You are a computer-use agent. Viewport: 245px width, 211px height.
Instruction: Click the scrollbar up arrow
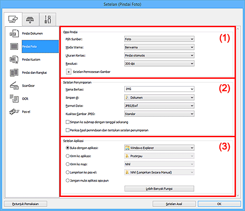pyautogui.click(x=238, y=29)
